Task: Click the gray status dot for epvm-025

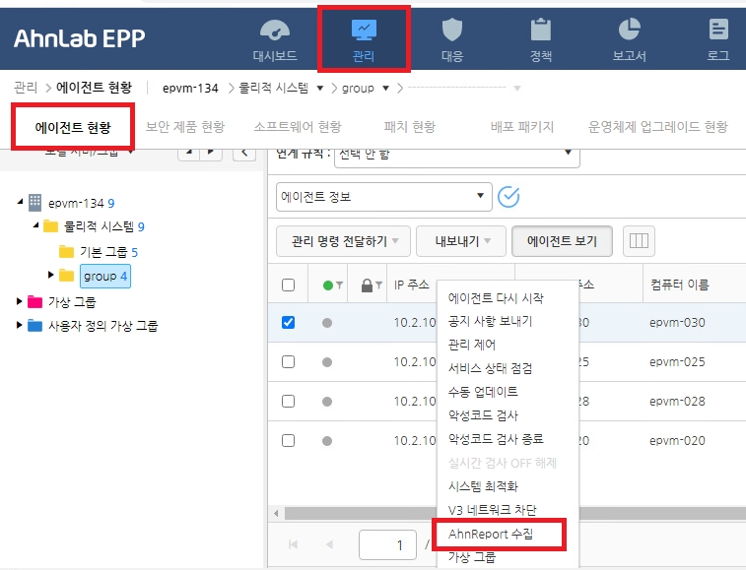Action: [x=327, y=362]
